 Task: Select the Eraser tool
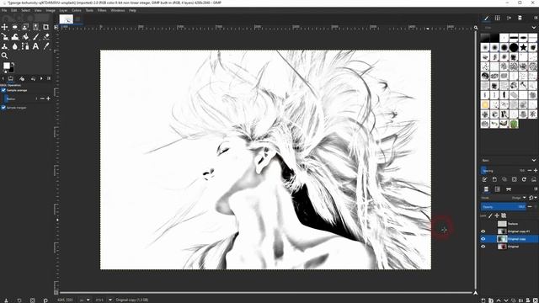click(46, 36)
